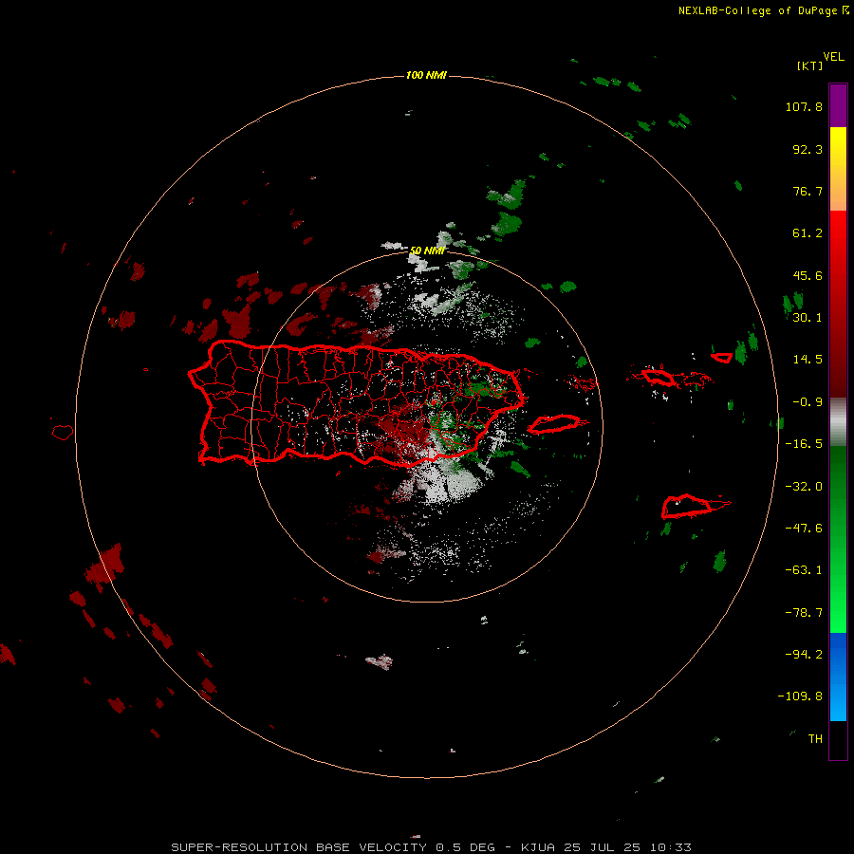Click the 100 NMI range ring label

coord(426,75)
